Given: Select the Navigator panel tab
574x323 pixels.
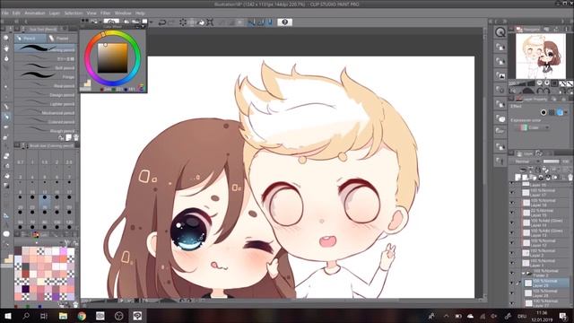Looking at the screenshot, I should point(528,29).
